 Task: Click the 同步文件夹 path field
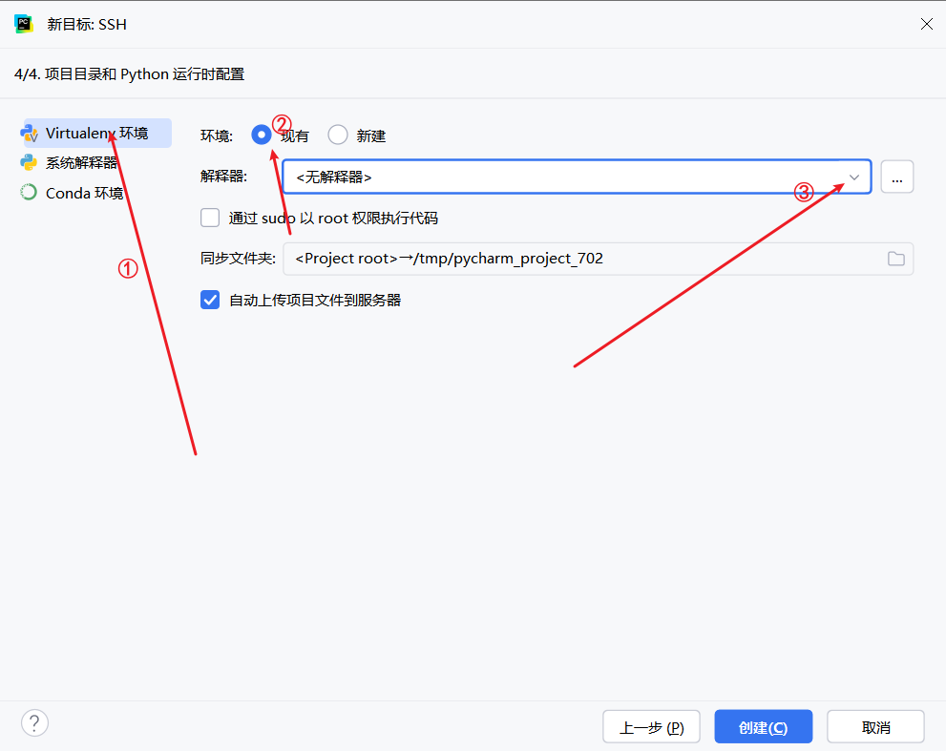coord(598,259)
